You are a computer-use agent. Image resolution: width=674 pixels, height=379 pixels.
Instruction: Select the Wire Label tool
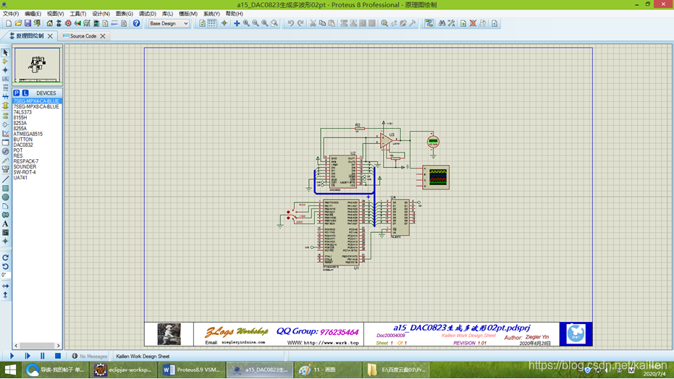(5, 79)
